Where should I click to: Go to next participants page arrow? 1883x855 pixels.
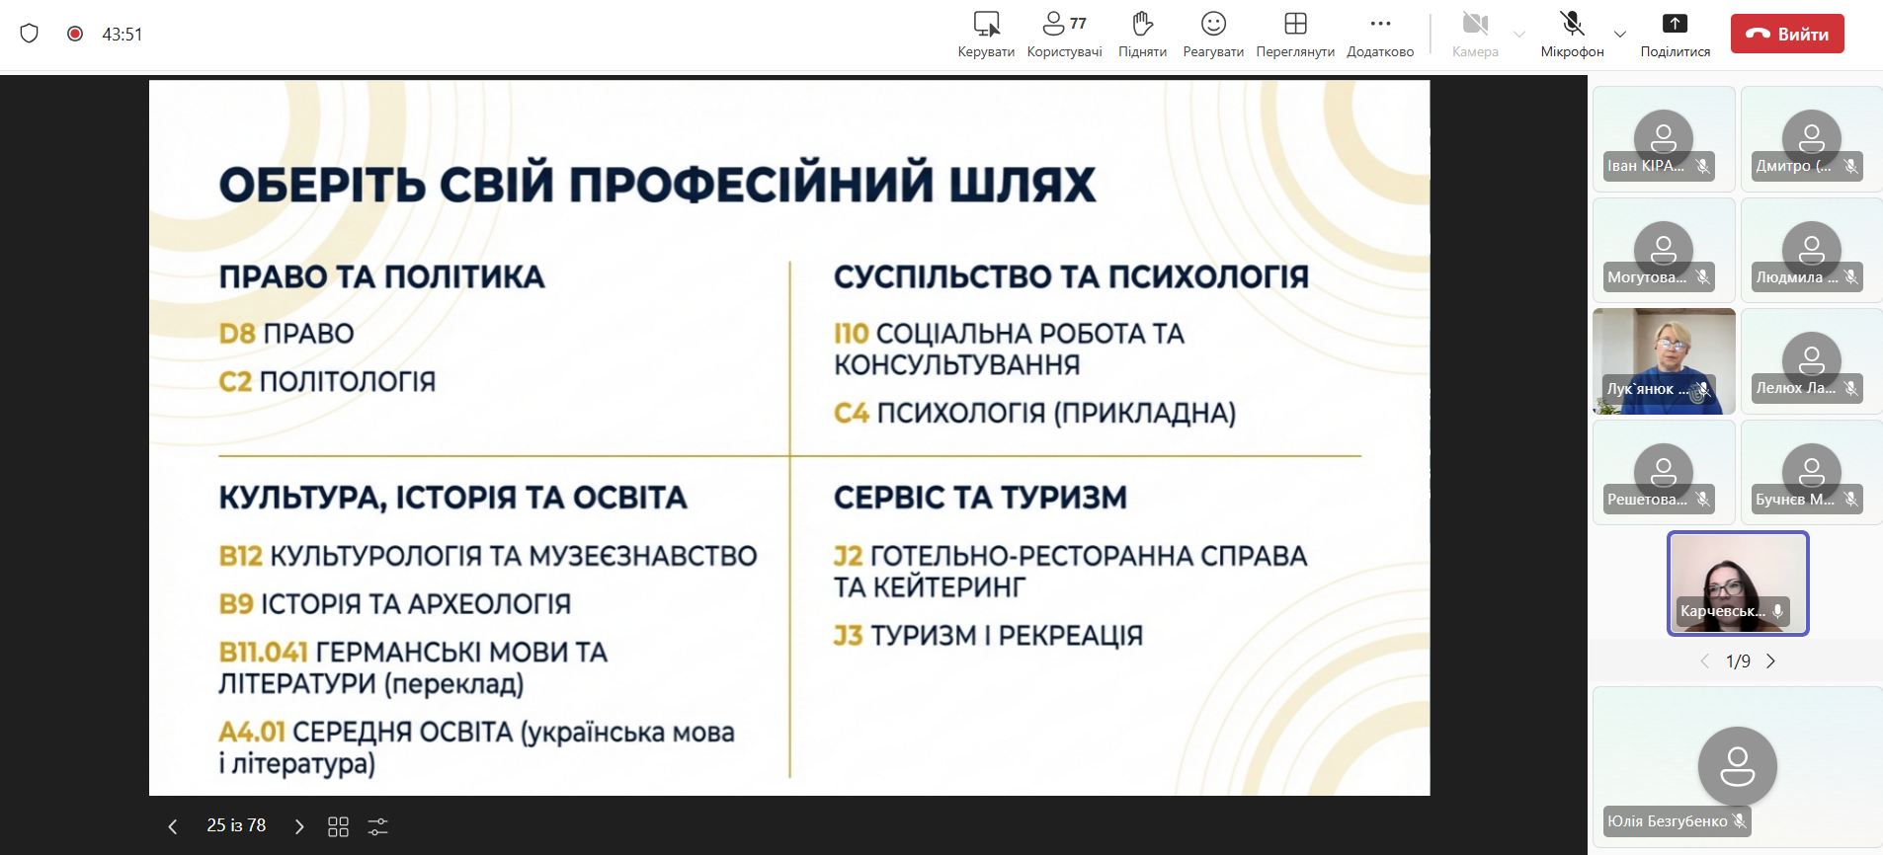tap(1770, 661)
